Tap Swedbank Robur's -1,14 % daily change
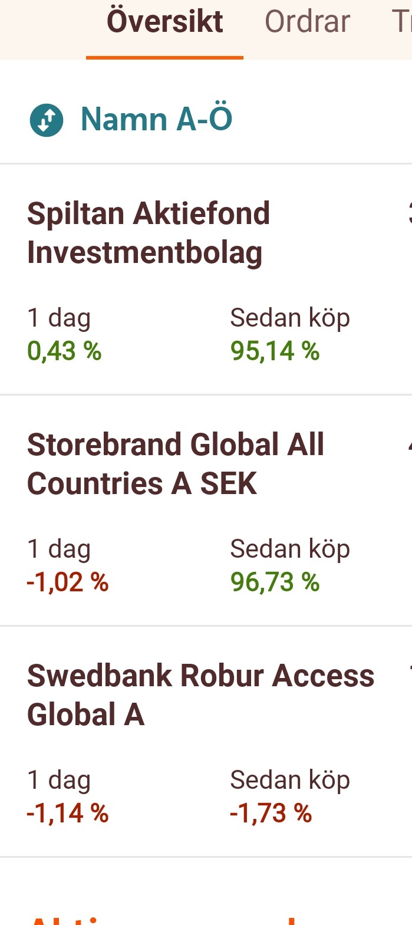412x925 pixels. pos(68,814)
